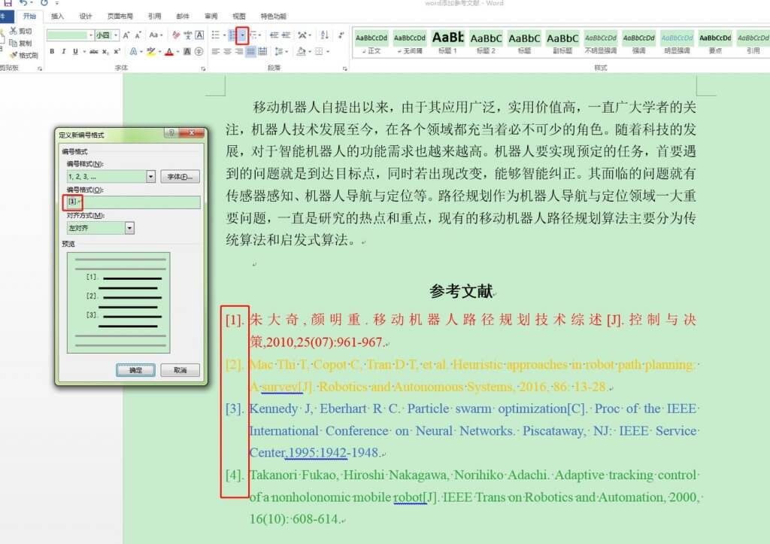Click the red font color button
Image resolution: width=770 pixels, height=544 pixels.
168,51
